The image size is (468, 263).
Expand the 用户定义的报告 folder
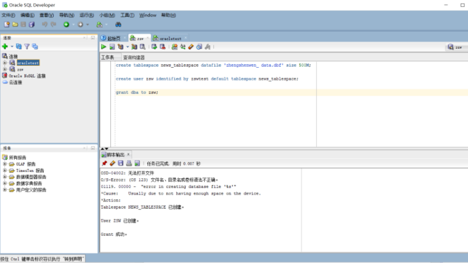click(x=5, y=190)
